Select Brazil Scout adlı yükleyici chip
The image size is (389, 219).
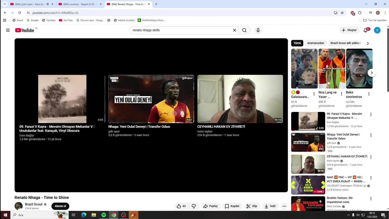coord(346,43)
